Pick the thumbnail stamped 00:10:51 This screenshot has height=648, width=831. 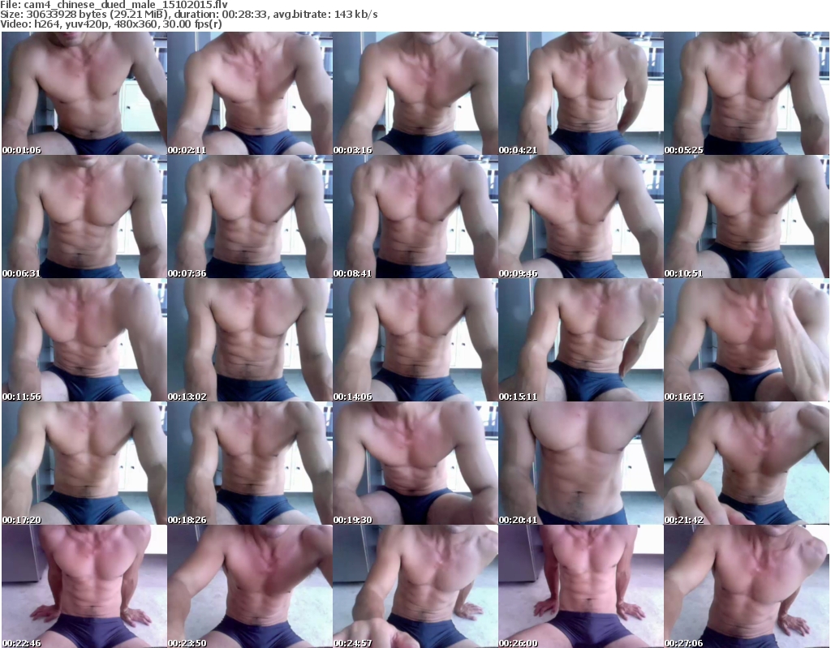pos(747,217)
